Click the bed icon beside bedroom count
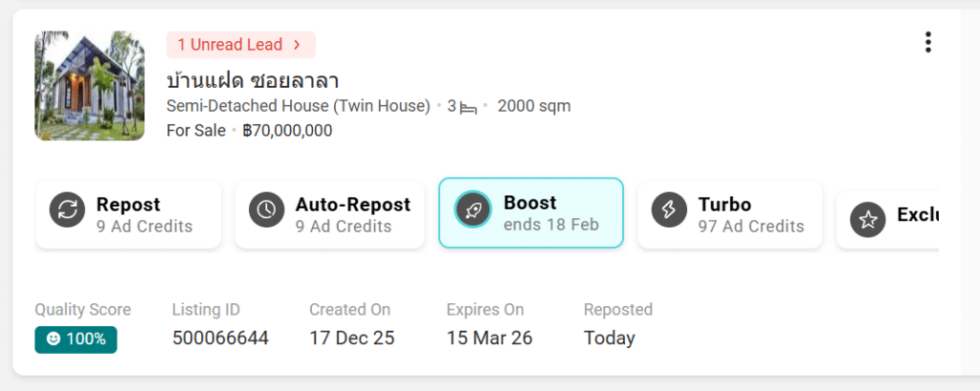The height and width of the screenshot is (391, 980). (x=468, y=107)
